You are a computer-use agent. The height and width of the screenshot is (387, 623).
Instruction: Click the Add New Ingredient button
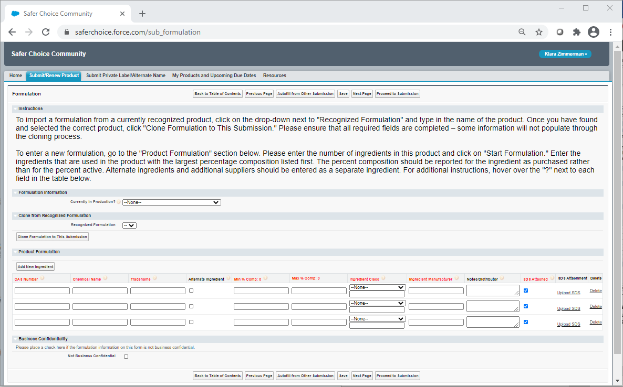(36, 266)
